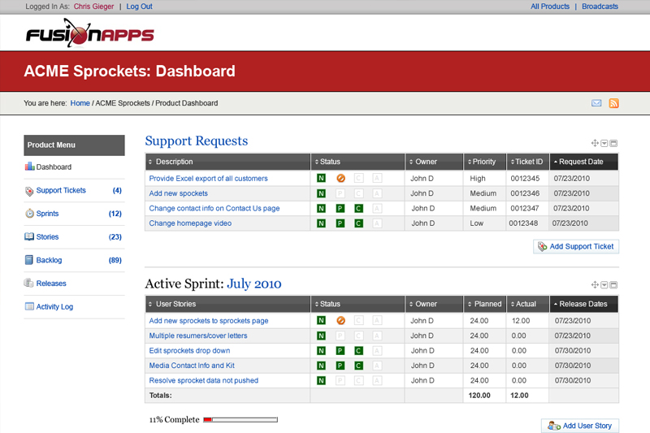Sort Support Requests by Priority column
The height and width of the screenshot is (433, 650).
tap(484, 162)
